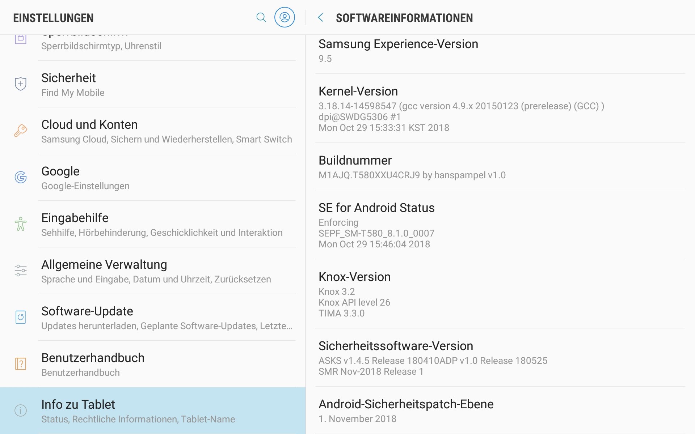This screenshot has width=695, height=434.
Task: Tap the Android-Sicherheitspatch-Ebene entry
Action: coord(500,410)
